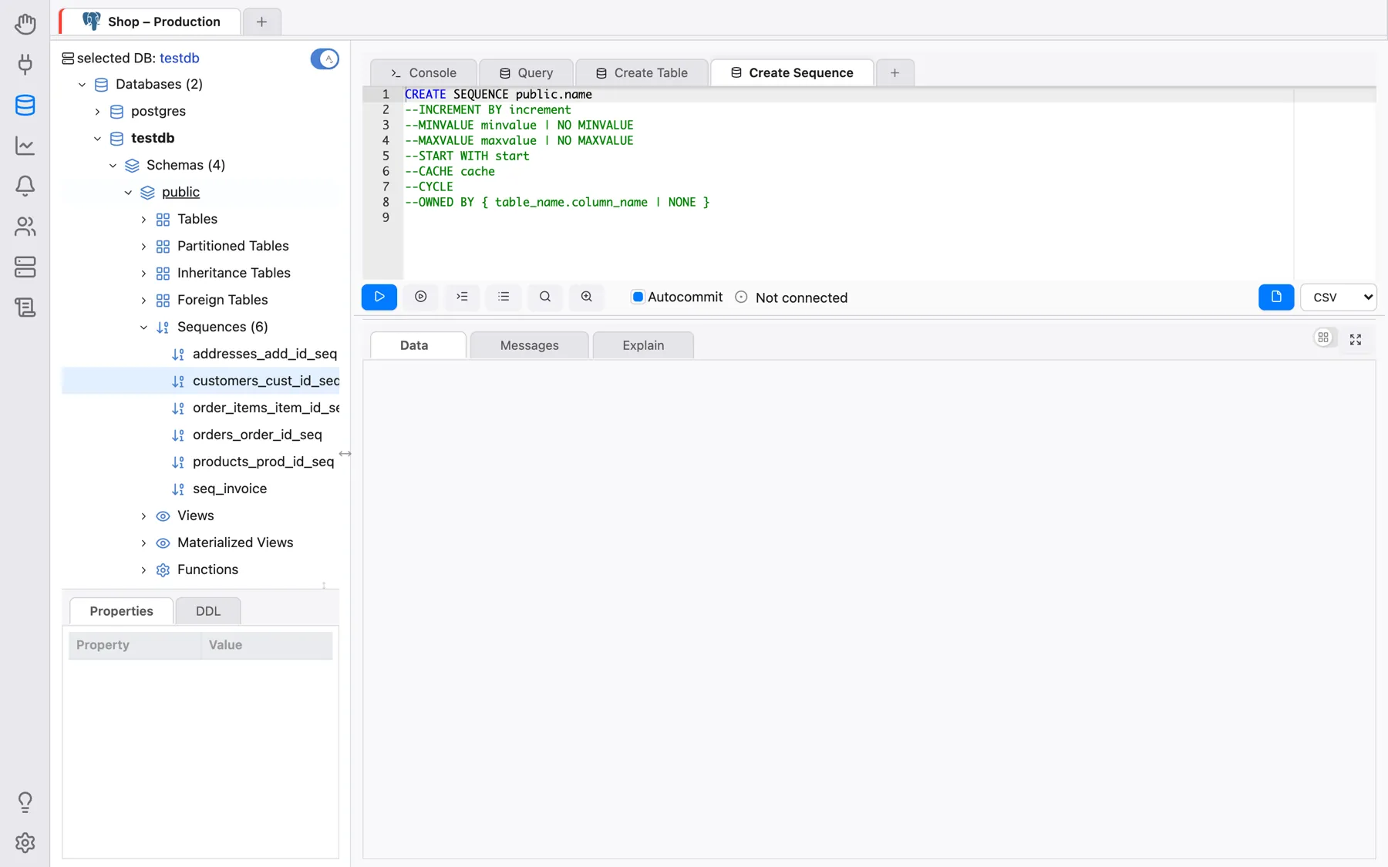Click the indent/format SQL icon
Viewport: 1388px width, 867px height.
[462, 297]
